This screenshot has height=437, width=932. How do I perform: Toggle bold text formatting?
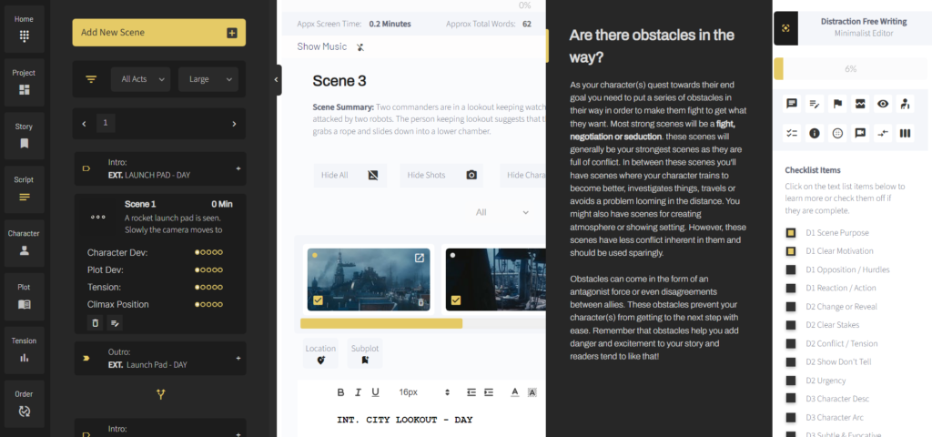point(342,392)
